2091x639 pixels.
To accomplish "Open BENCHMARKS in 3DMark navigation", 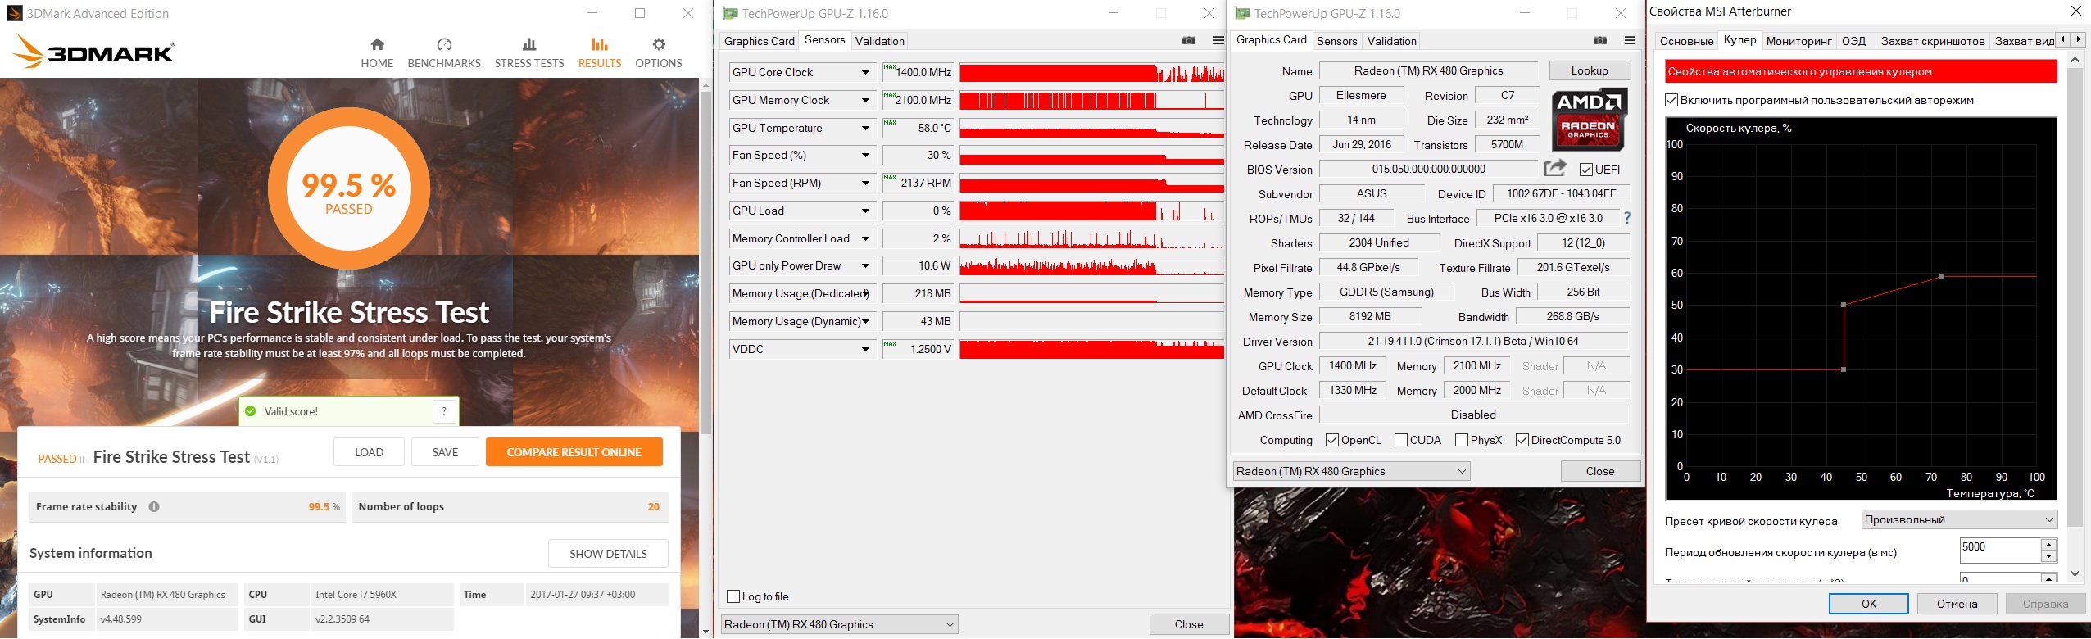I will (444, 52).
